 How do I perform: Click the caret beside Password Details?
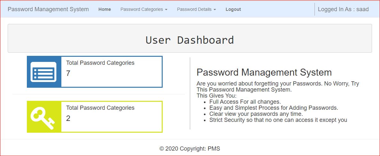pos(215,10)
